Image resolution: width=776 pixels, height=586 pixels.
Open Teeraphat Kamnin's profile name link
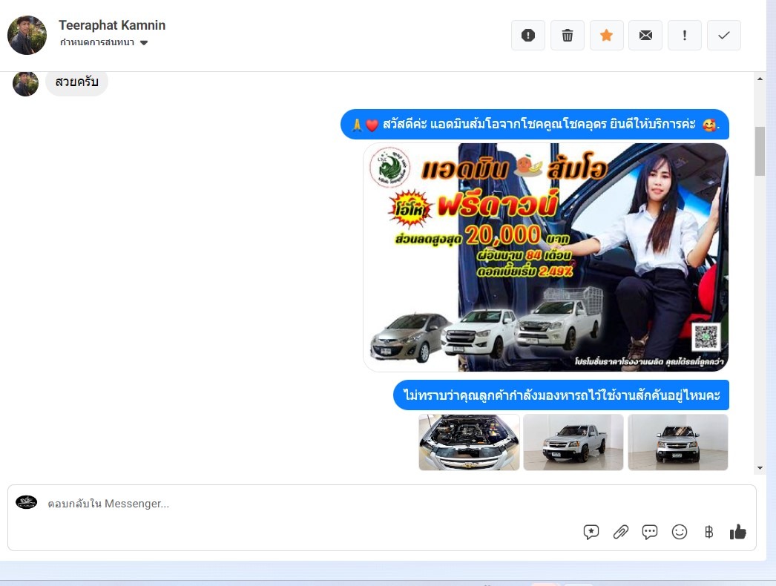[x=112, y=25]
